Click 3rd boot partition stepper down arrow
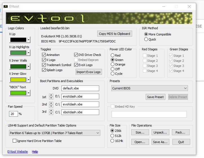The image size is (204, 158). [x=51, y=114]
